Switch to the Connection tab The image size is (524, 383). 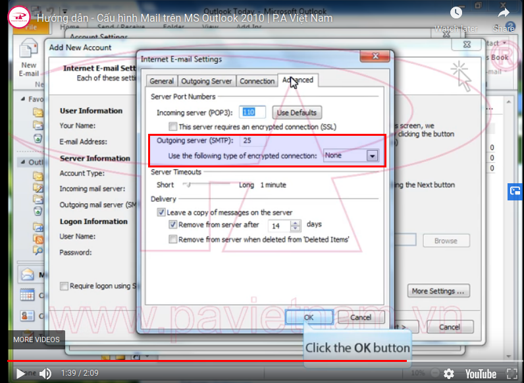[257, 81]
